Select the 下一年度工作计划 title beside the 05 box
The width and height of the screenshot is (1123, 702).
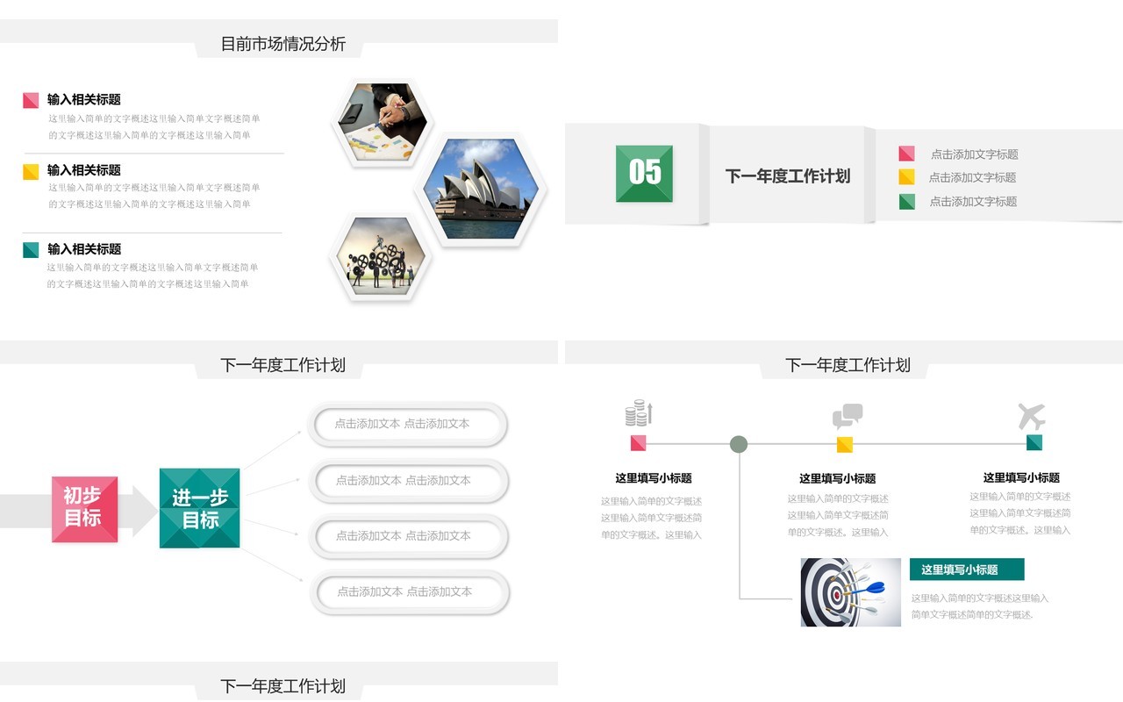coord(788,175)
